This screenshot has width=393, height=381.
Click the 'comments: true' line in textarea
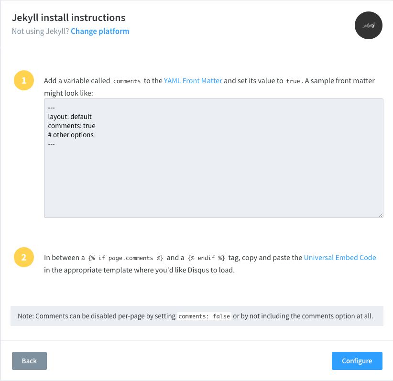[x=72, y=126]
